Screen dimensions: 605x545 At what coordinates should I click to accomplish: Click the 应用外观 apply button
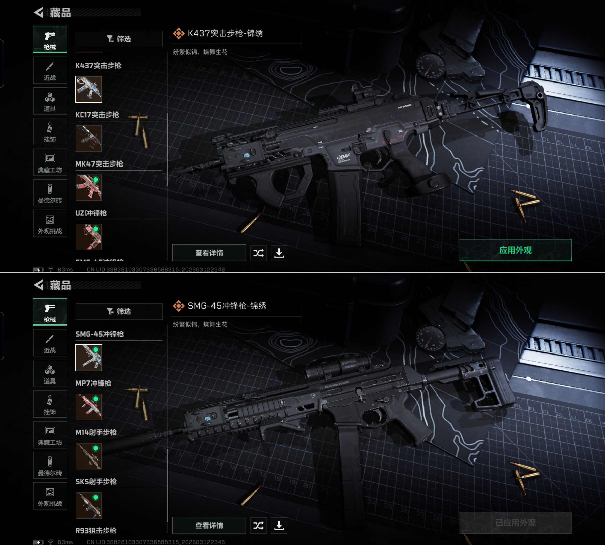(515, 250)
